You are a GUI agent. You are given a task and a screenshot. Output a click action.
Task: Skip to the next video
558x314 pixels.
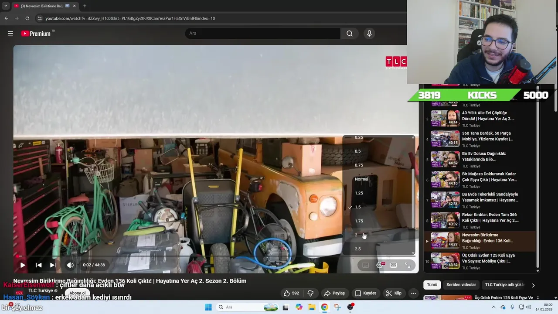[x=53, y=265]
